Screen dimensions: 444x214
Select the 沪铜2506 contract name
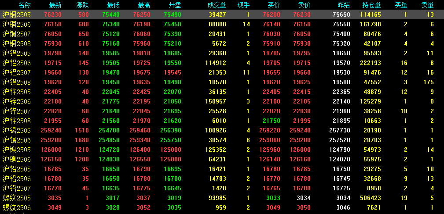click(x=16, y=24)
